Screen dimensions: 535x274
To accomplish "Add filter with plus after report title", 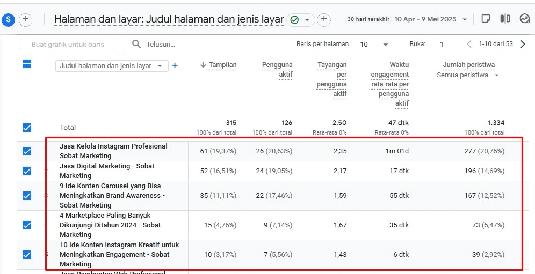I will (x=324, y=19).
